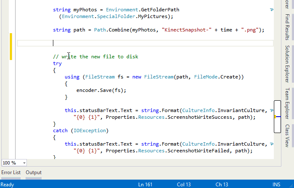Click the Ready status text
Screen dimensions: 294x188
click(x=8, y=185)
